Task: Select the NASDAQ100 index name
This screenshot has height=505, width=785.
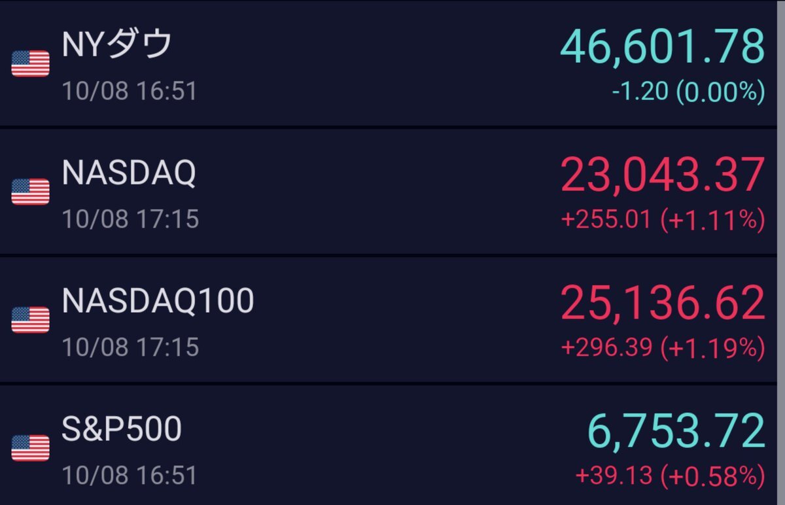Action: [158, 302]
